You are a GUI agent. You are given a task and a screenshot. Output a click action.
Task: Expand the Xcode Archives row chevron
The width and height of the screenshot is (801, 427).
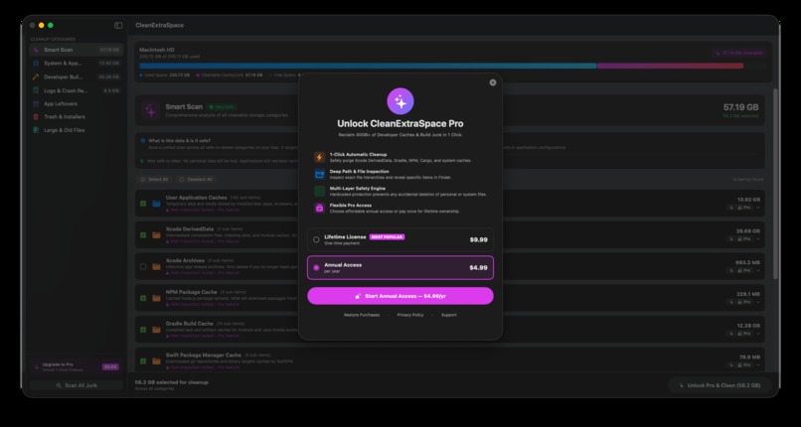coord(758,270)
